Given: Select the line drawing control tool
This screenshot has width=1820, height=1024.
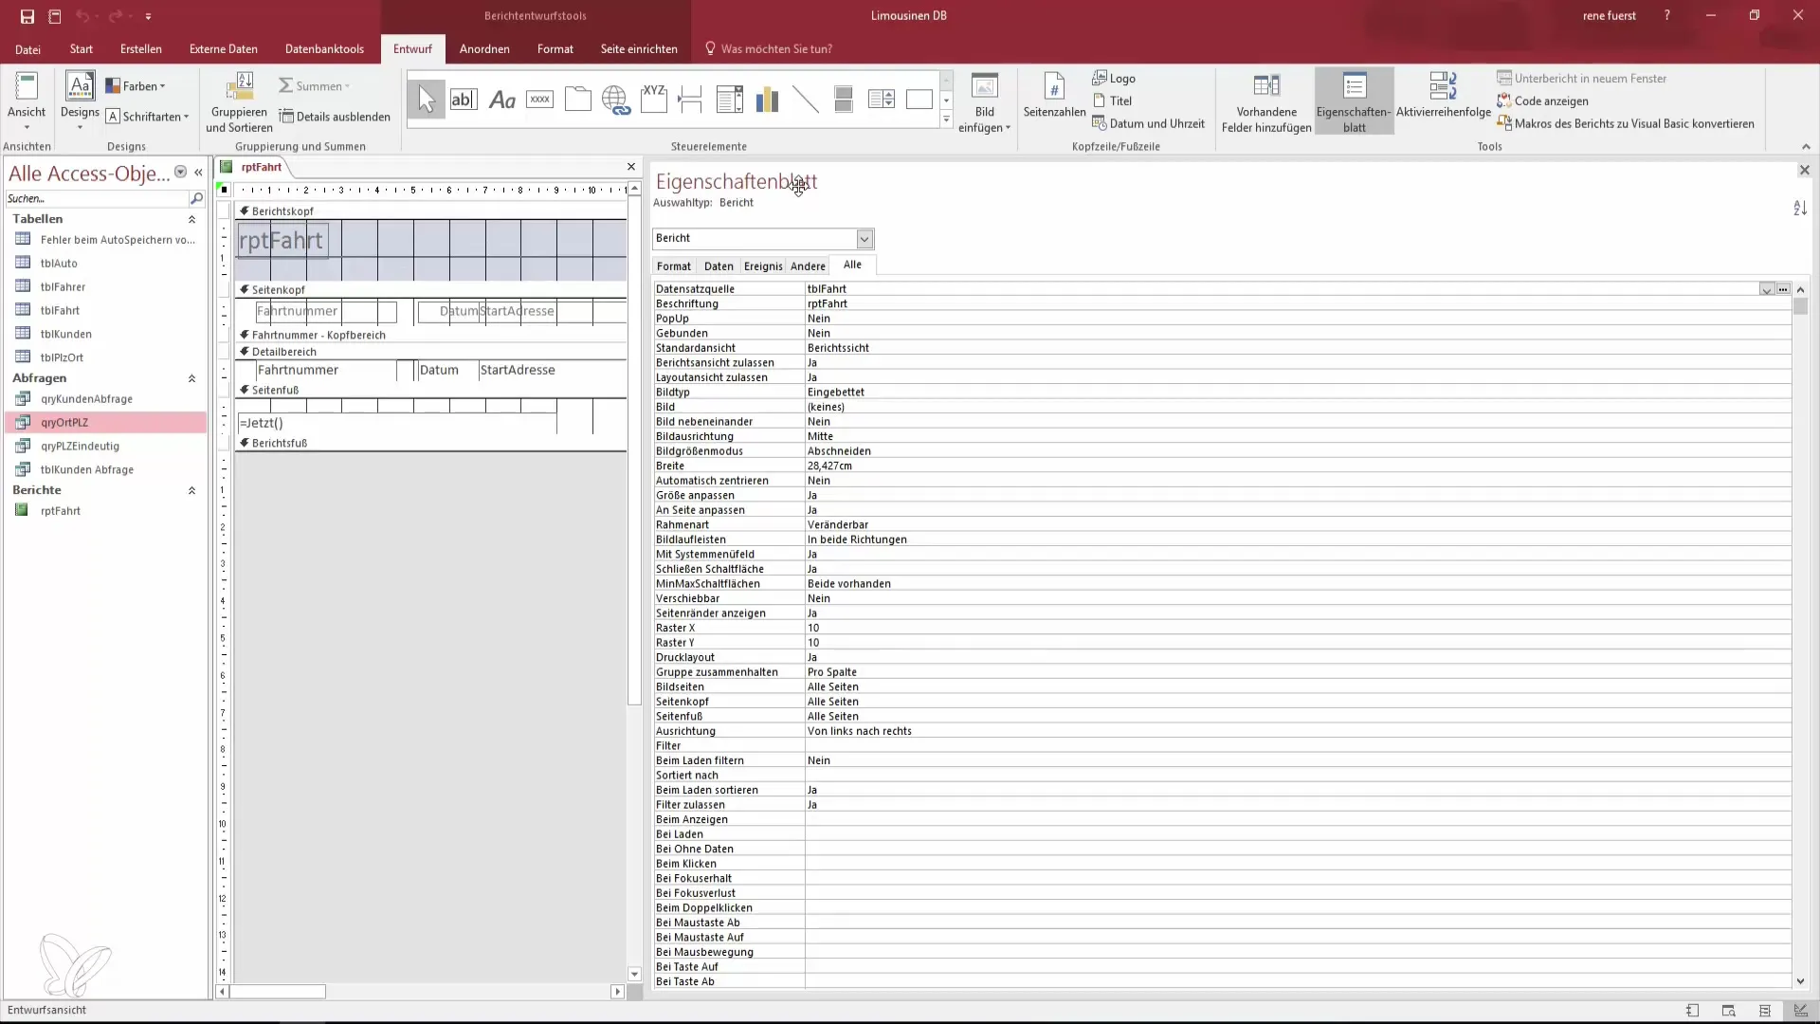Looking at the screenshot, I should point(806,99).
